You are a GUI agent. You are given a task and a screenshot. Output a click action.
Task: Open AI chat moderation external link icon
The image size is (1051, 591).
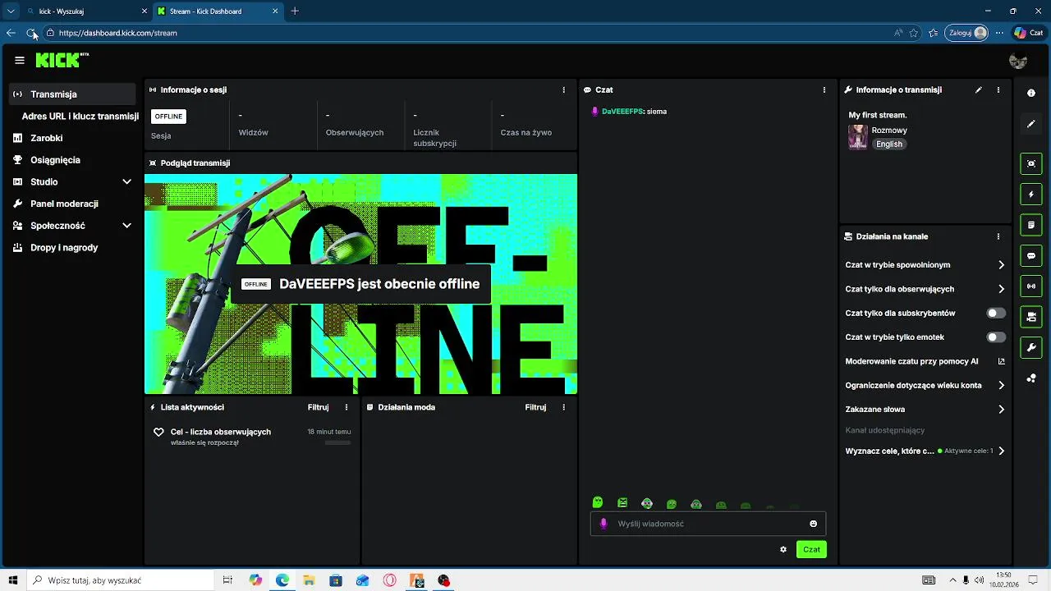point(1002,361)
